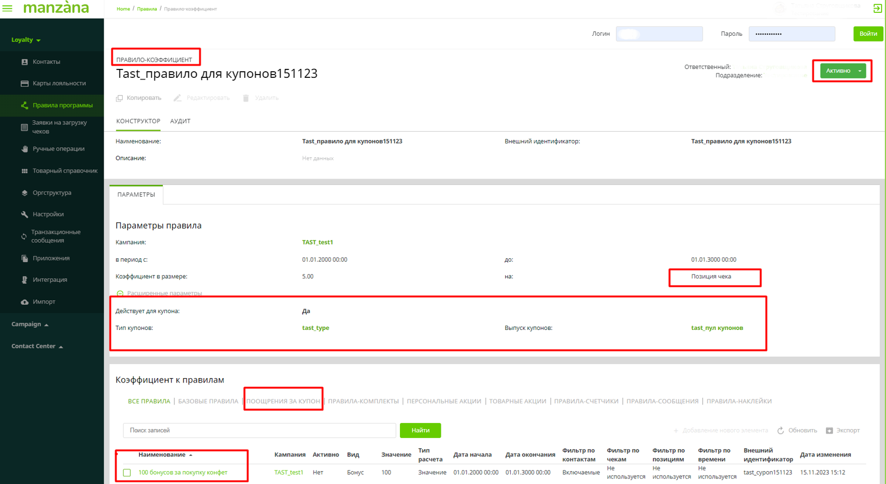Collapse Расширенные параметры section

pos(120,294)
